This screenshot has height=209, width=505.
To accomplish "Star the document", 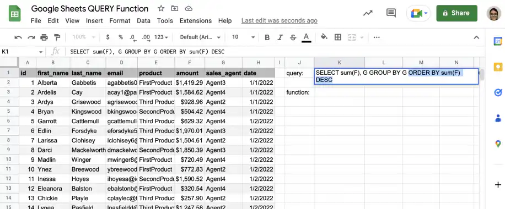I will point(161,9).
